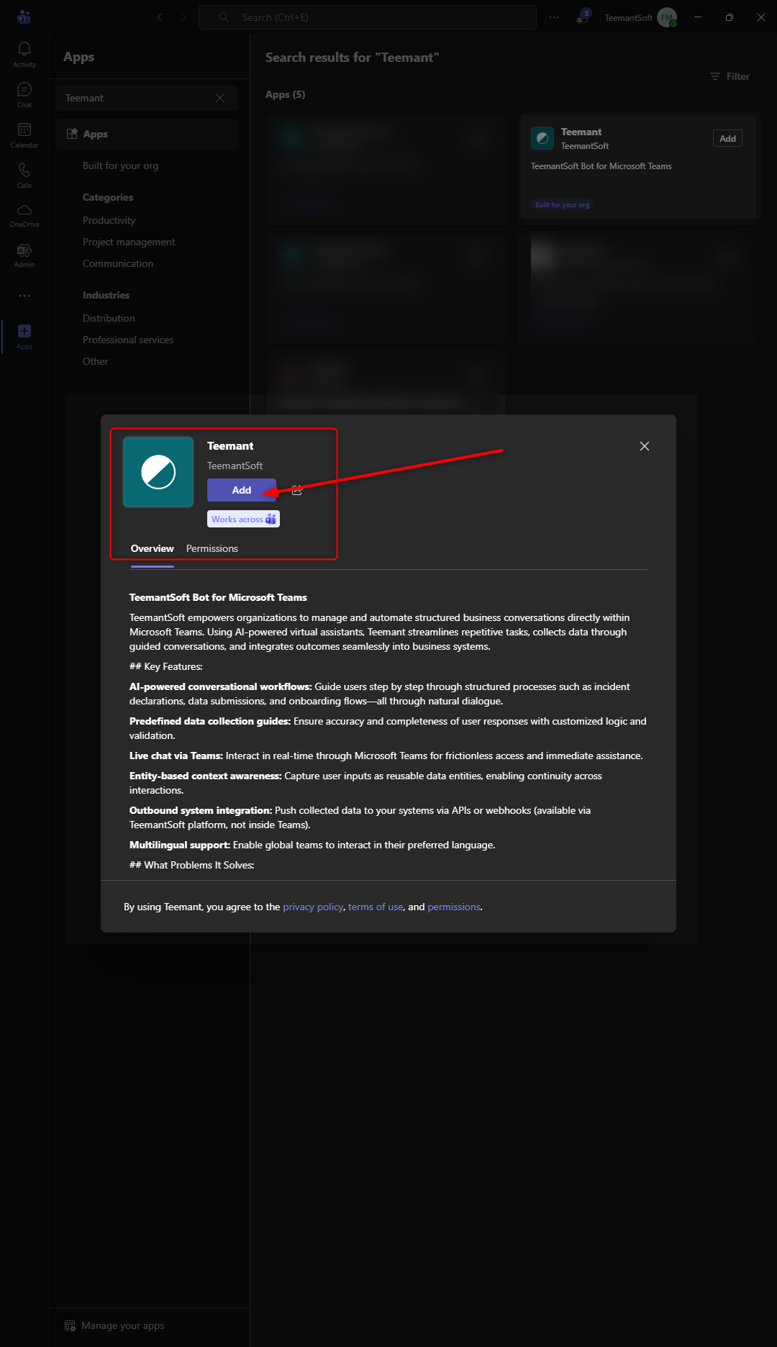Image resolution: width=777 pixels, height=1347 pixels.
Task: Click 'TeemantSoft Bot for Microsoft Teams' heading in dialog
Action: pos(218,597)
